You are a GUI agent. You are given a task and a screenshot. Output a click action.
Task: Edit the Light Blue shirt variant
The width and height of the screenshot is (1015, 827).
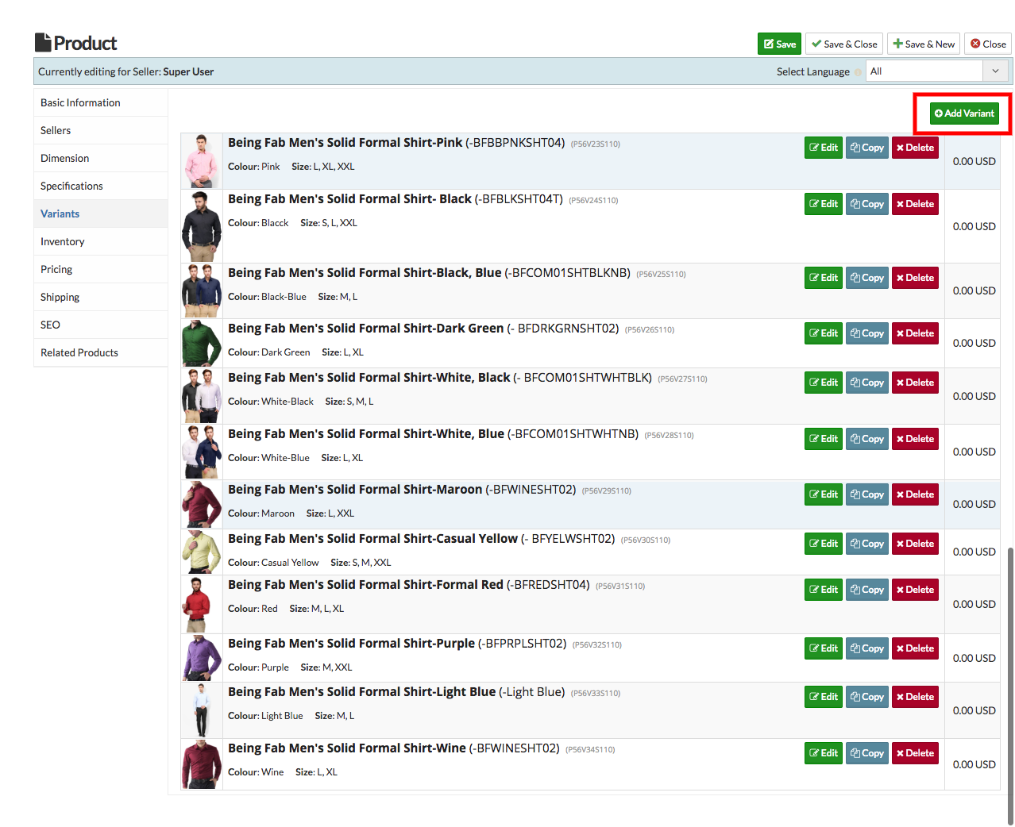click(824, 697)
